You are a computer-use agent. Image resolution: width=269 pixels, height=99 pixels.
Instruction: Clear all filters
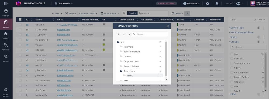(260, 20)
